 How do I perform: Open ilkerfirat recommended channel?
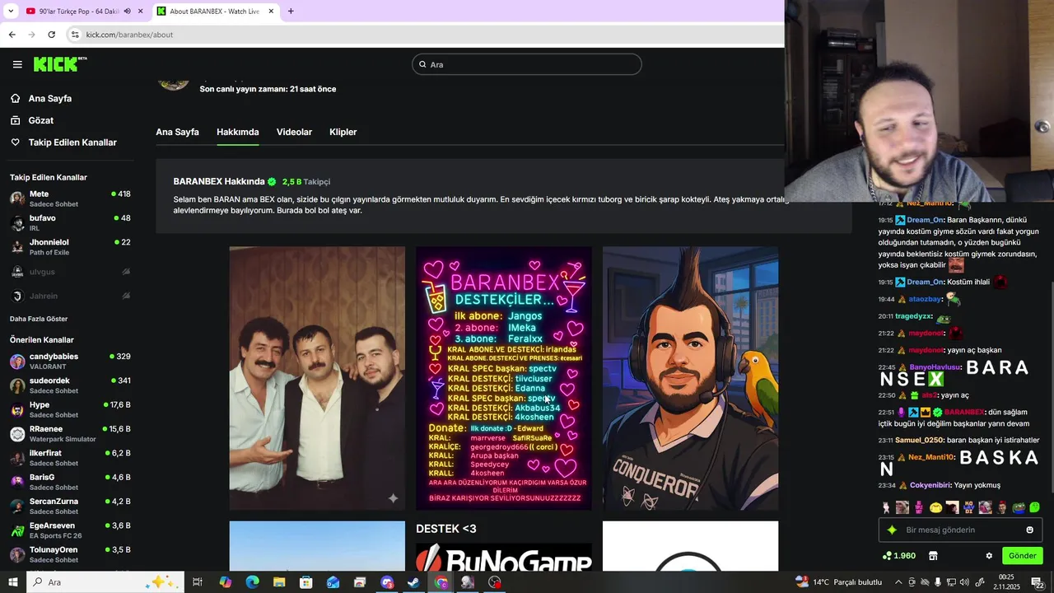70,458
